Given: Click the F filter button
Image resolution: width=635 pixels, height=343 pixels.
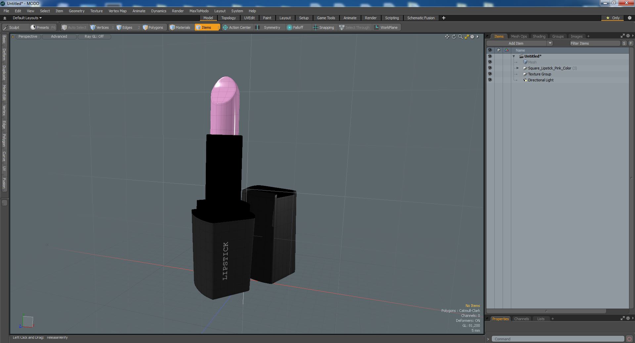Looking at the screenshot, I should (x=631, y=43).
